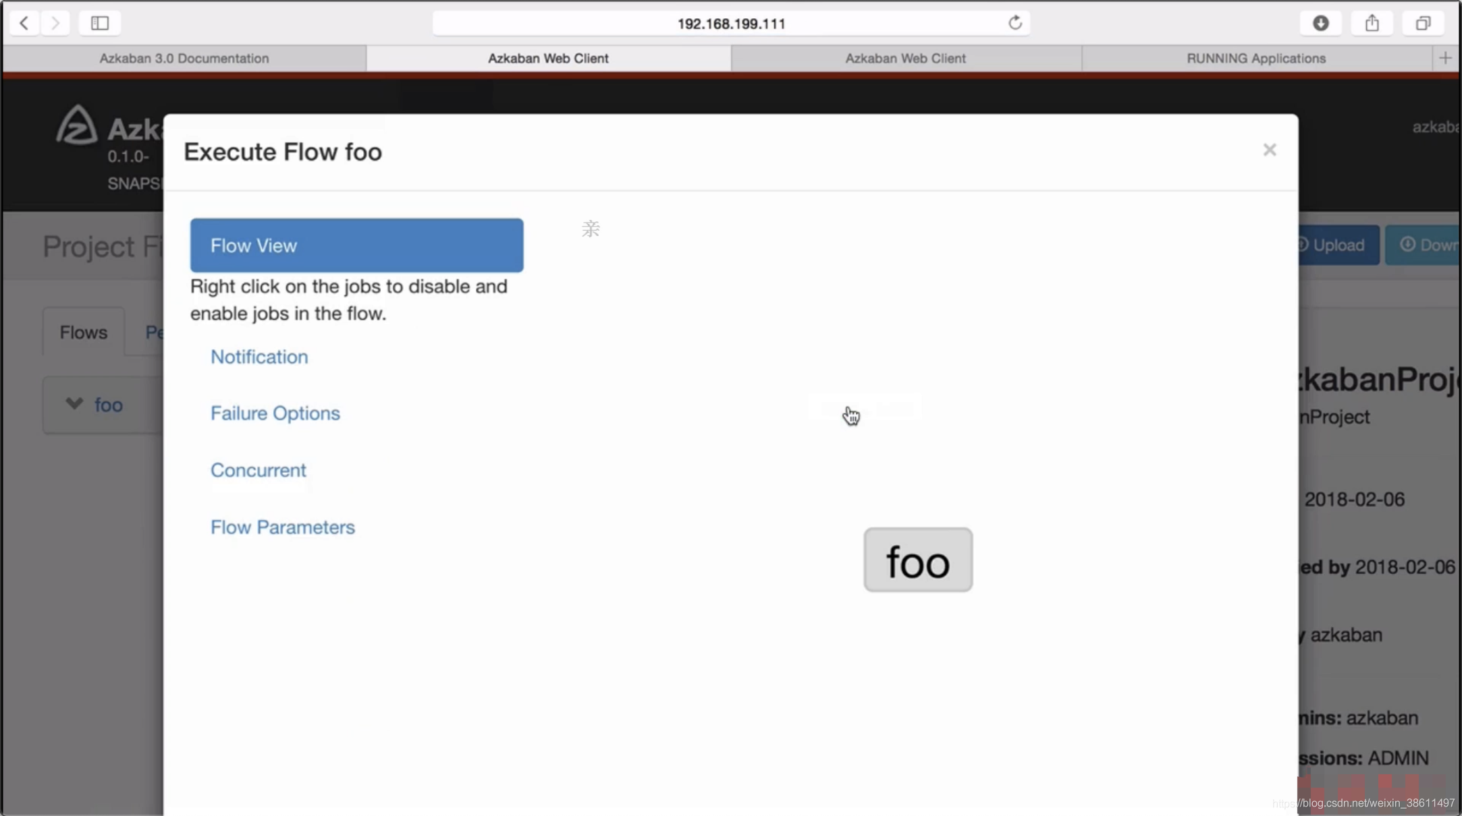This screenshot has width=1462, height=816.
Task: Click the azkaban user menu in the header
Action: point(1436,127)
